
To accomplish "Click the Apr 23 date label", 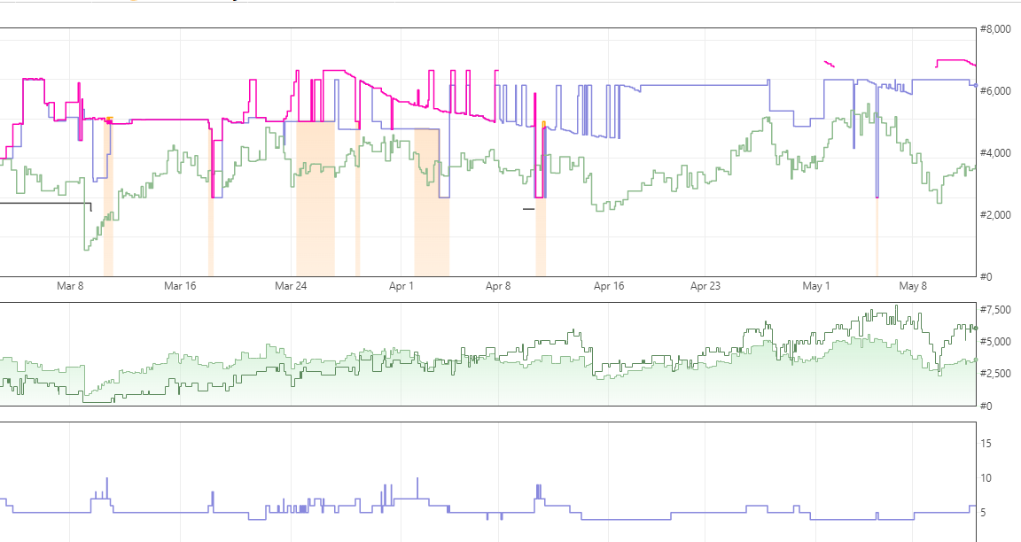I will (705, 286).
